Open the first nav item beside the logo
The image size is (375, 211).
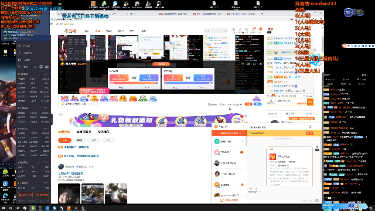tap(87, 31)
